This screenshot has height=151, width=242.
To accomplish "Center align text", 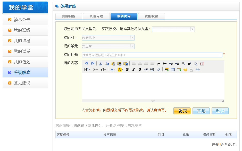I will [140, 64].
